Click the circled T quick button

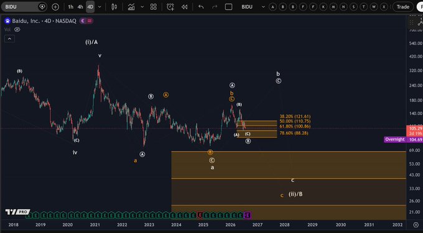pos(364,7)
